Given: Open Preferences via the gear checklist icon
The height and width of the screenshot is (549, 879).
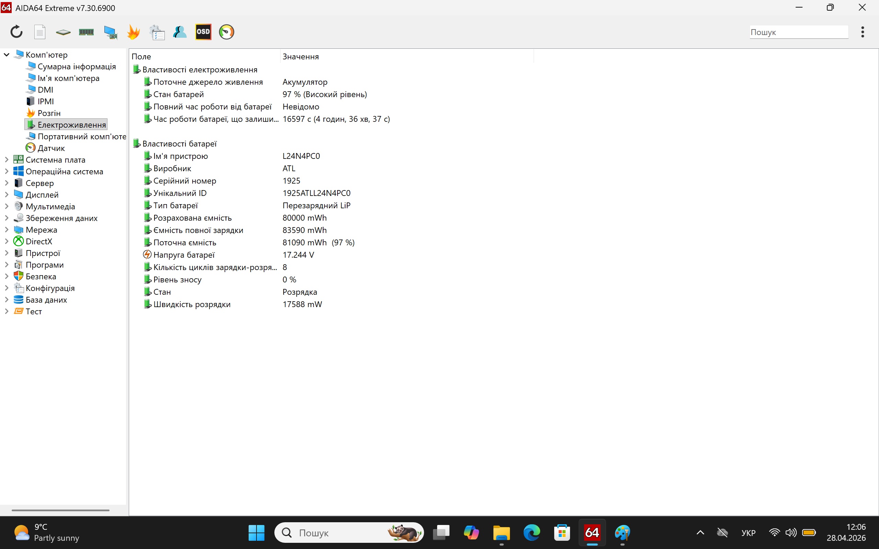Looking at the screenshot, I should (157, 32).
